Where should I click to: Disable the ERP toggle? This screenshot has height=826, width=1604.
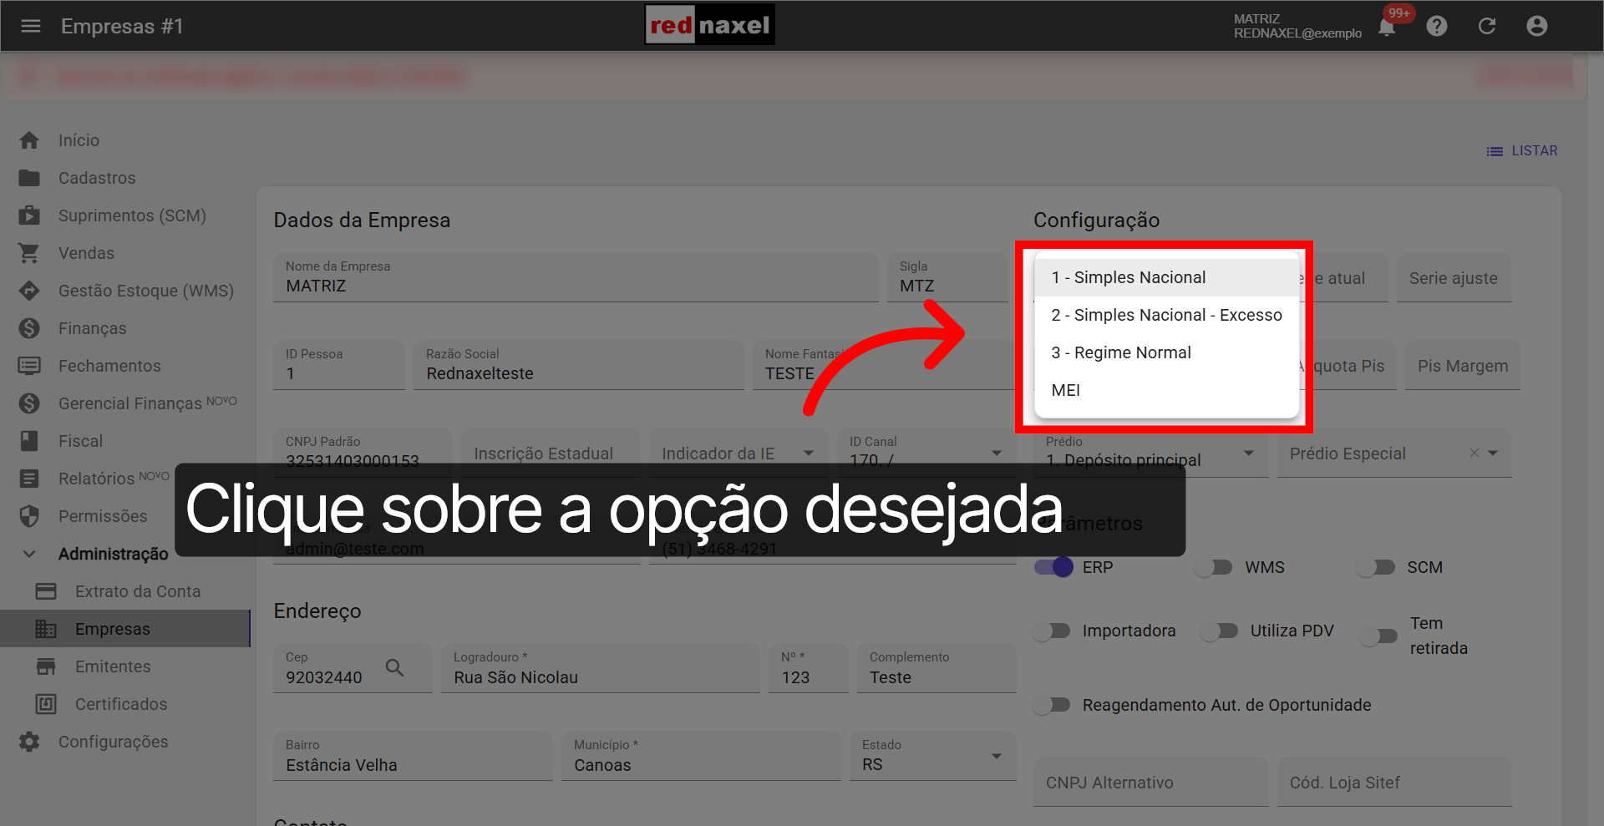1052,567
